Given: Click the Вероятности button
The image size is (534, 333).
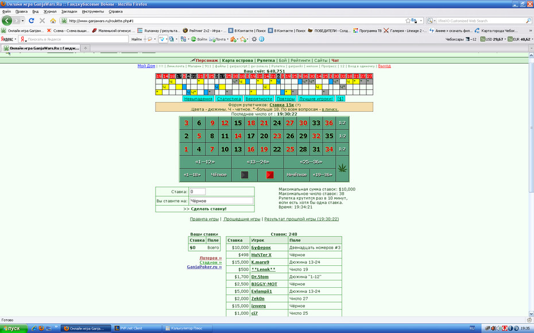Looking at the screenshot, I should point(258,99).
